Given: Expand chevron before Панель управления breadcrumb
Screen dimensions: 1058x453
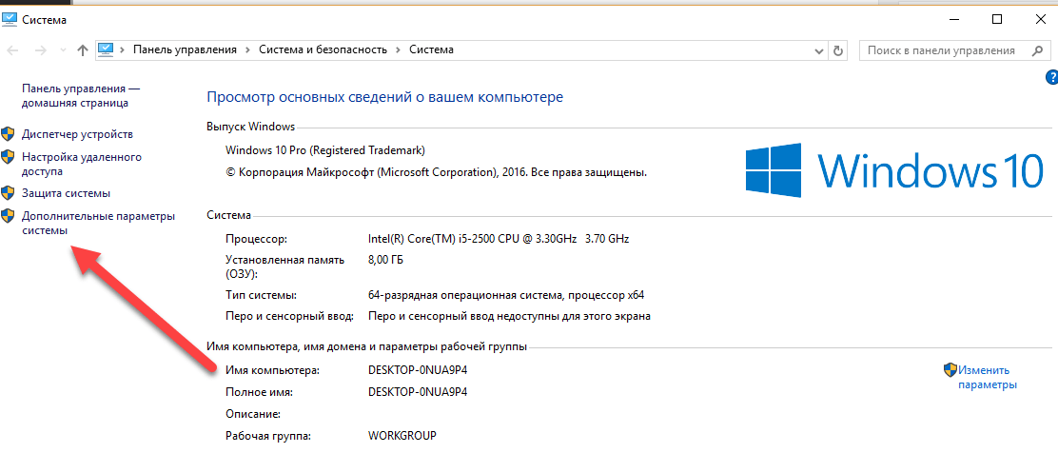Looking at the screenshot, I should coord(123,49).
